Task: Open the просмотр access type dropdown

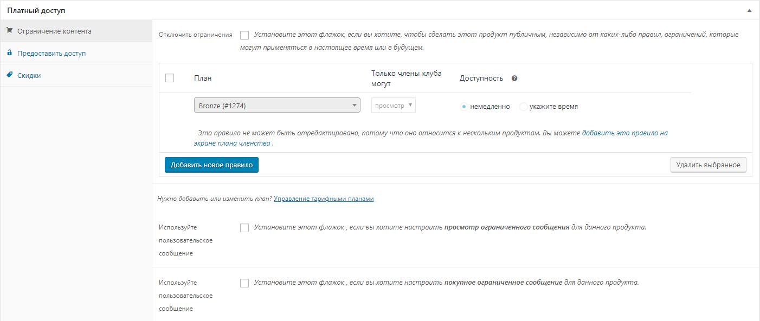Action: pos(394,106)
